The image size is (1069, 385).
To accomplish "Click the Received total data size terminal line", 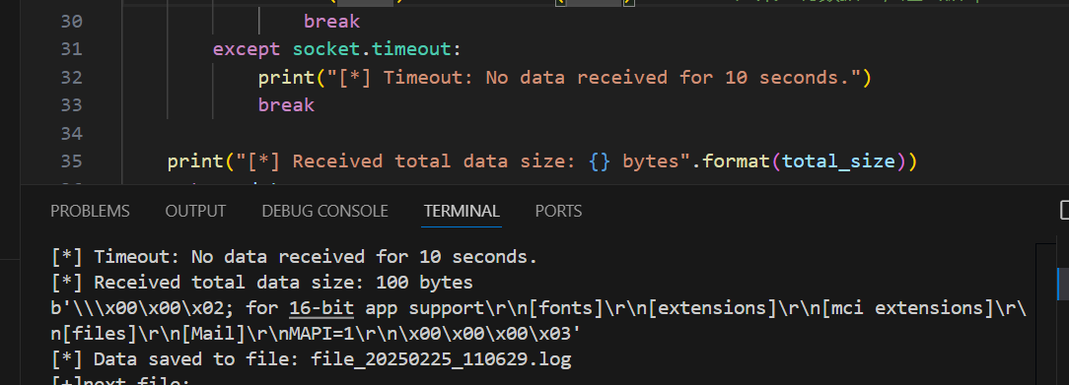I will 262,283.
